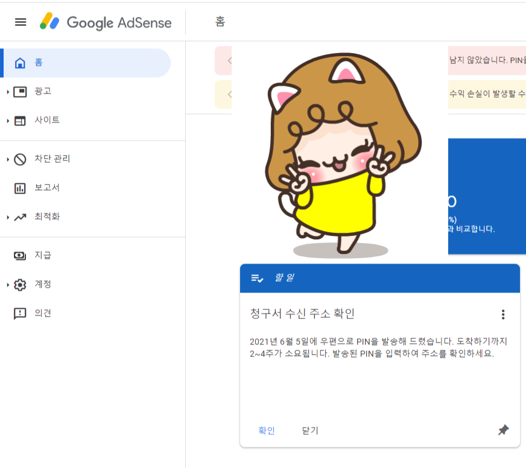Image resolution: width=526 pixels, height=468 pixels.
Task: Click the 홈 home icon in sidebar
Action: 20,63
